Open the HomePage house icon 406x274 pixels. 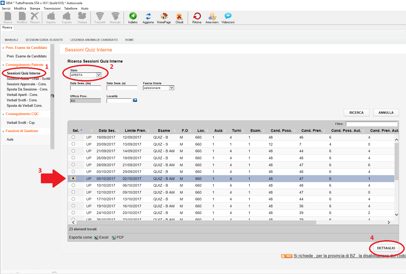pyautogui.click(x=164, y=16)
